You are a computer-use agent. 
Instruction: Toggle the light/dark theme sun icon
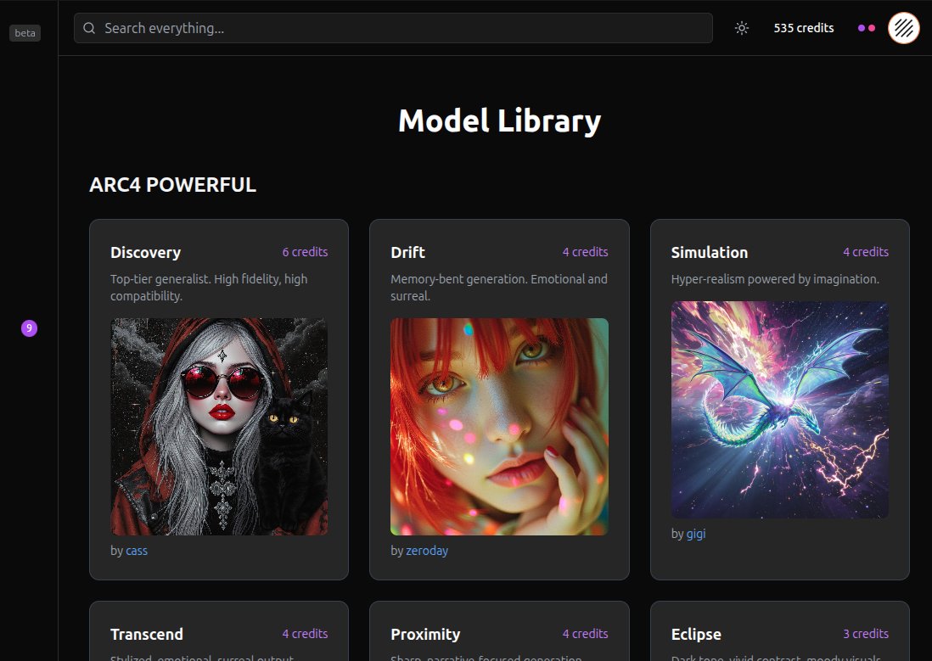pos(741,28)
